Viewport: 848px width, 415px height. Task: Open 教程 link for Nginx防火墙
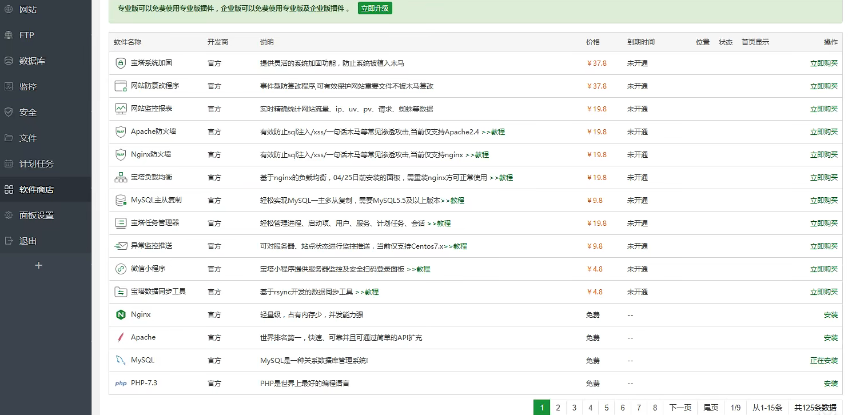pyautogui.click(x=477, y=155)
